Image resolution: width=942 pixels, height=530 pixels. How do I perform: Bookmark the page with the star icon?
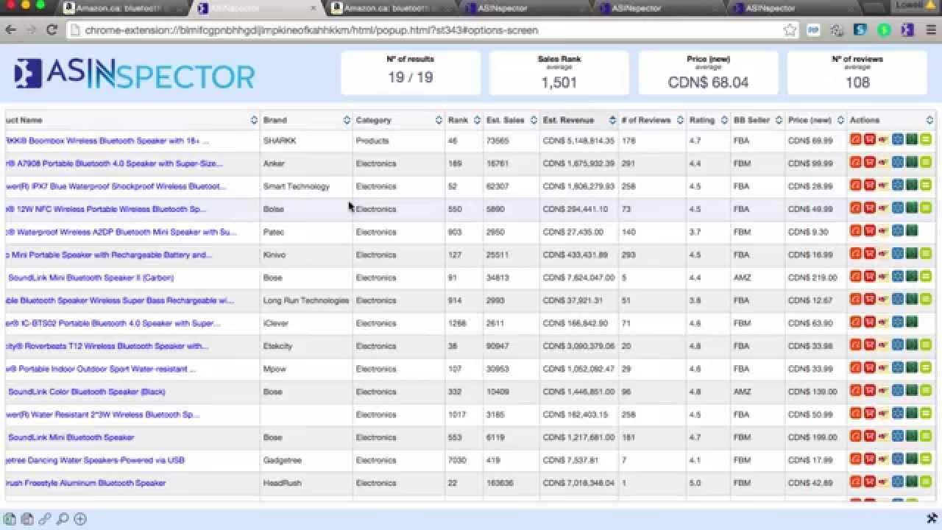coord(790,30)
